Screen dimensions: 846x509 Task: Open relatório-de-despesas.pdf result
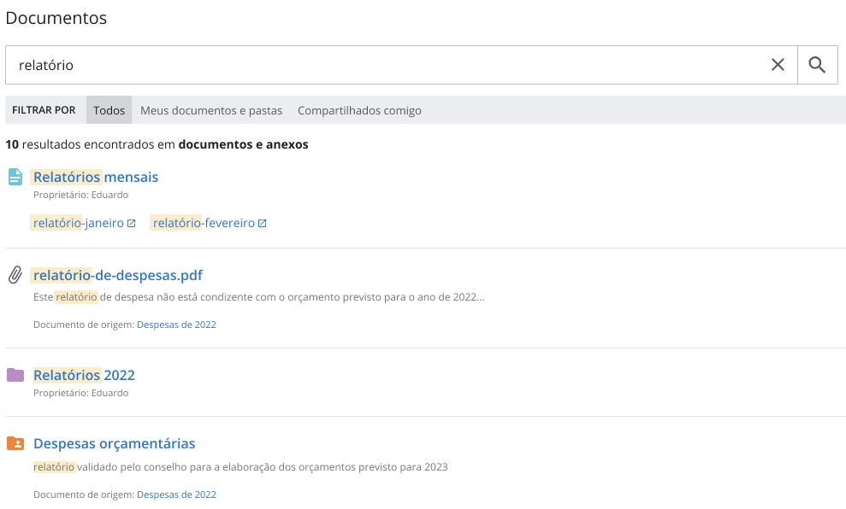pos(118,275)
